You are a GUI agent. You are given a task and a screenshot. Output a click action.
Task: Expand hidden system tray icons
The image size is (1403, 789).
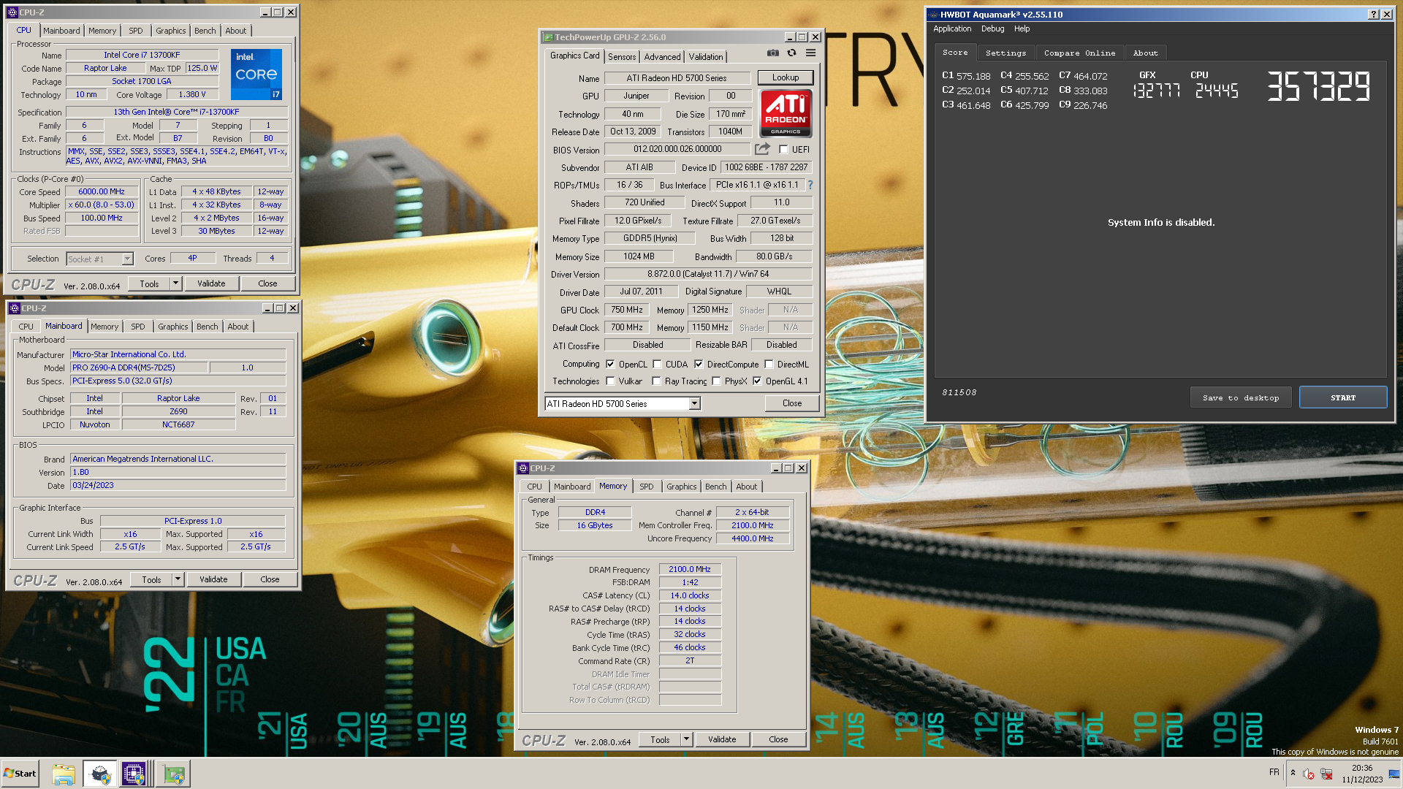tap(1293, 773)
